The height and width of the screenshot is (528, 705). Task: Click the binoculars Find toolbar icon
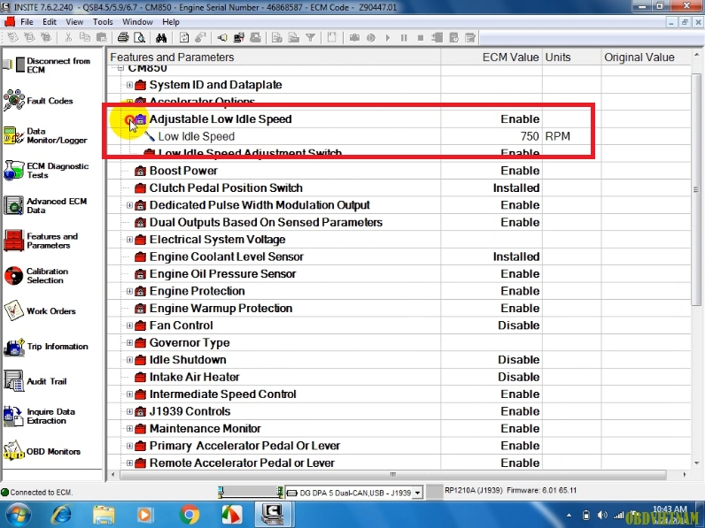(161, 38)
